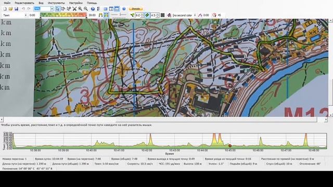The height and width of the screenshot is (187, 333).
Task: Open the Настройки menu
Action: click(76, 3)
